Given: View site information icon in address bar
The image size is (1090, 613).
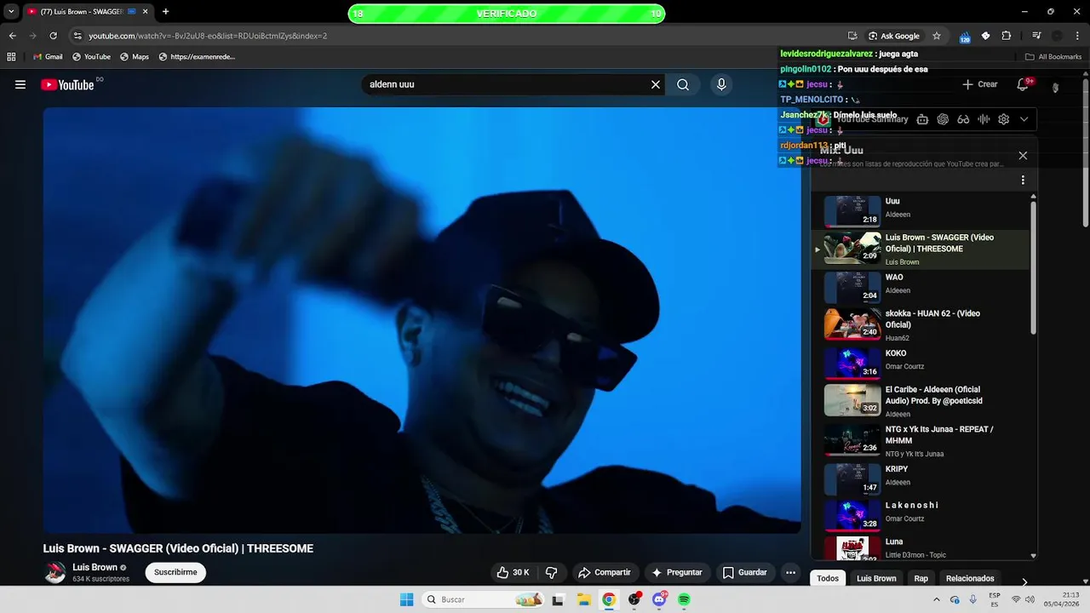Looking at the screenshot, I should coord(77,36).
